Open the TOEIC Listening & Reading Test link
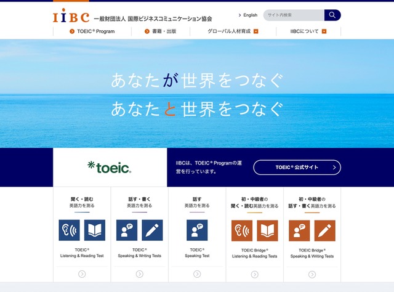The width and height of the screenshot is (394, 292). coord(82,253)
